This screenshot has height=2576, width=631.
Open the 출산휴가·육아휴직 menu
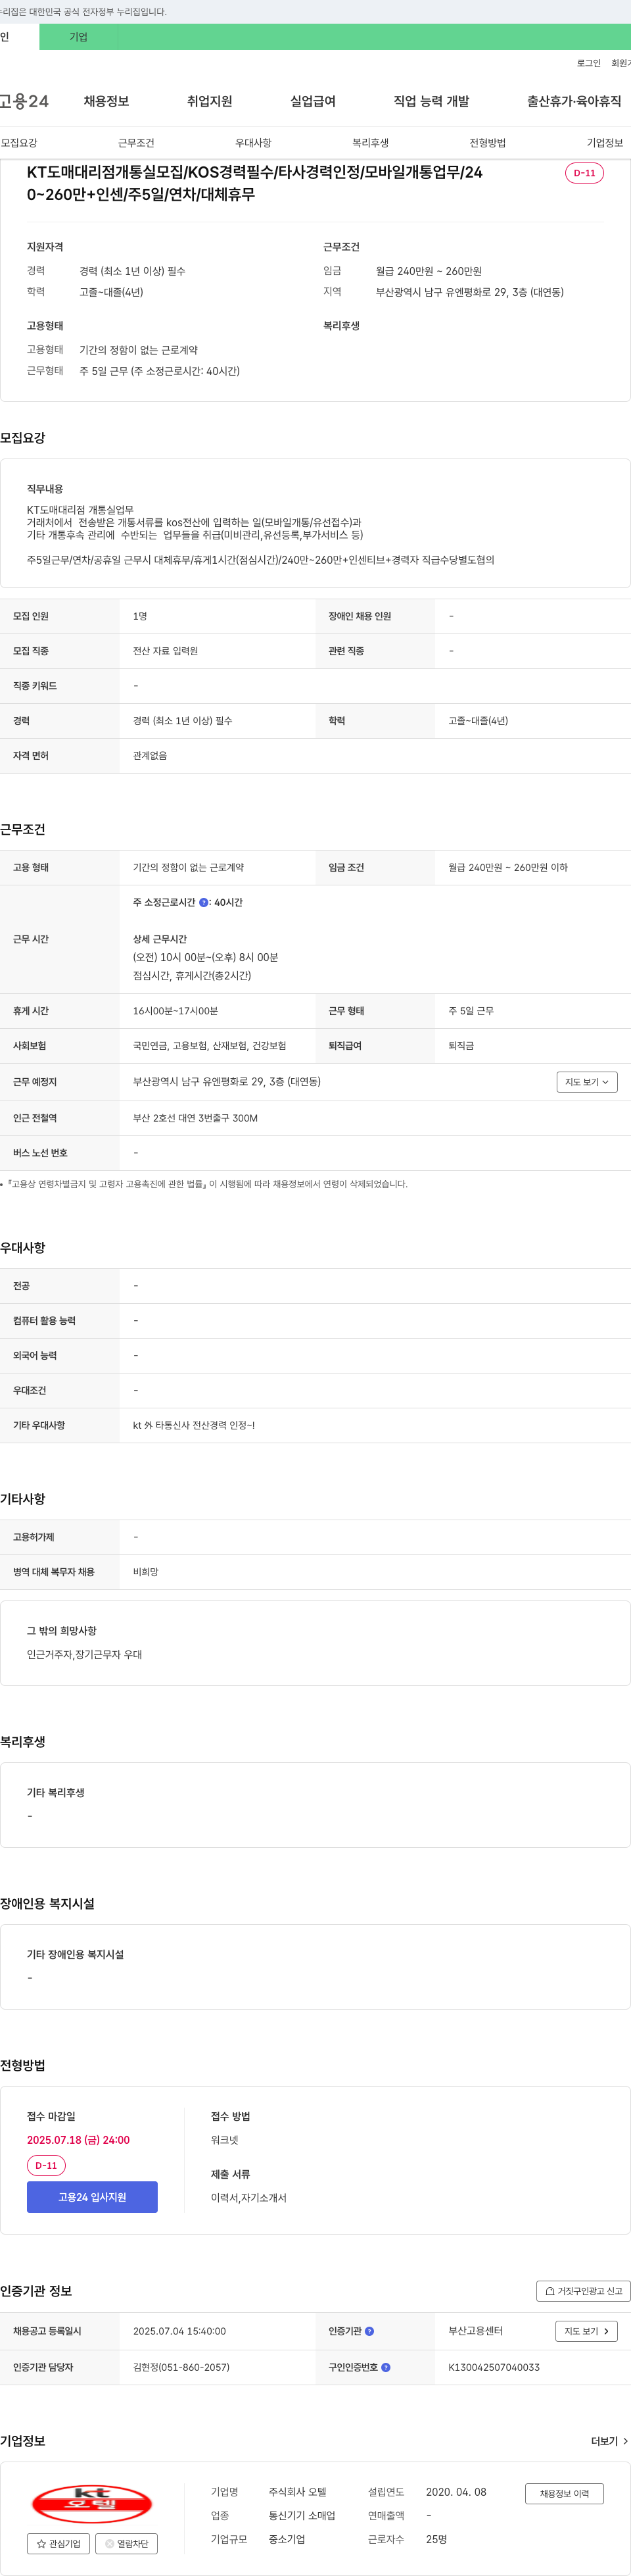574,101
